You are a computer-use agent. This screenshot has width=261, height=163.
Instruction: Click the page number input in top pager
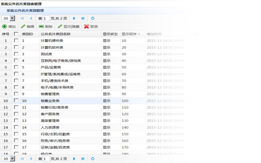click(46, 18)
